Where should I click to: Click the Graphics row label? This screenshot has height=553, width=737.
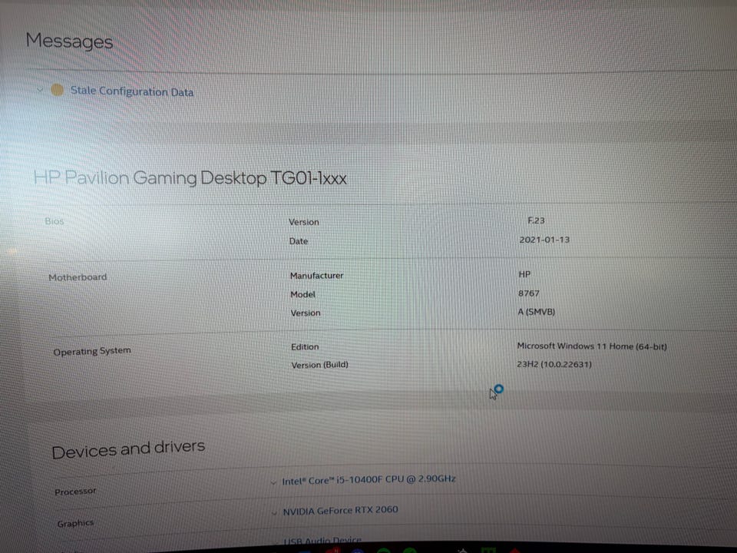click(x=76, y=523)
